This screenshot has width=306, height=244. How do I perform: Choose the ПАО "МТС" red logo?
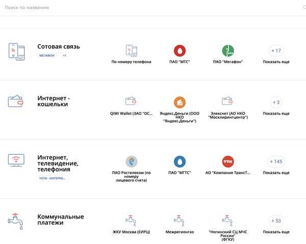(x=180, y=50)
